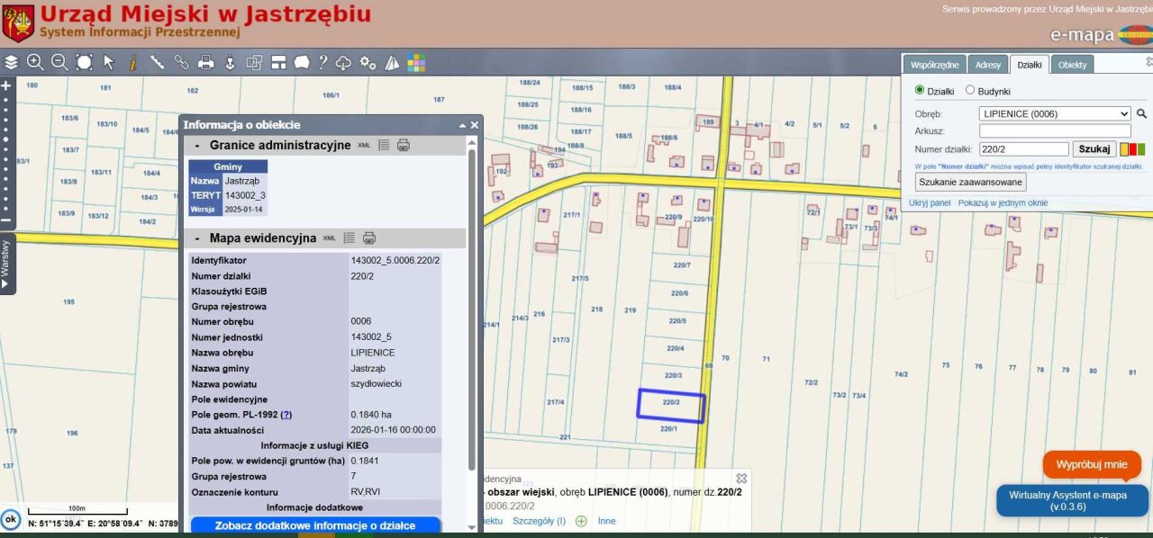Close the bottom parcel popup
The height and width of the screenshot is (538, 1153).
[x=741, y=479]
